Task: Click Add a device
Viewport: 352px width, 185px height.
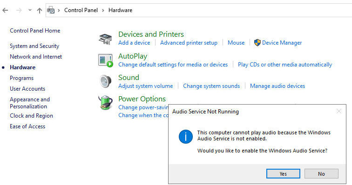Action: [x=134, y=43]
